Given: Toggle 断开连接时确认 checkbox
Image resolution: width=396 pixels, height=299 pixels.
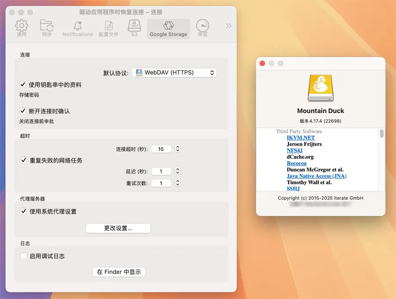Looking at the screenshot, I should tap(23, 111).
